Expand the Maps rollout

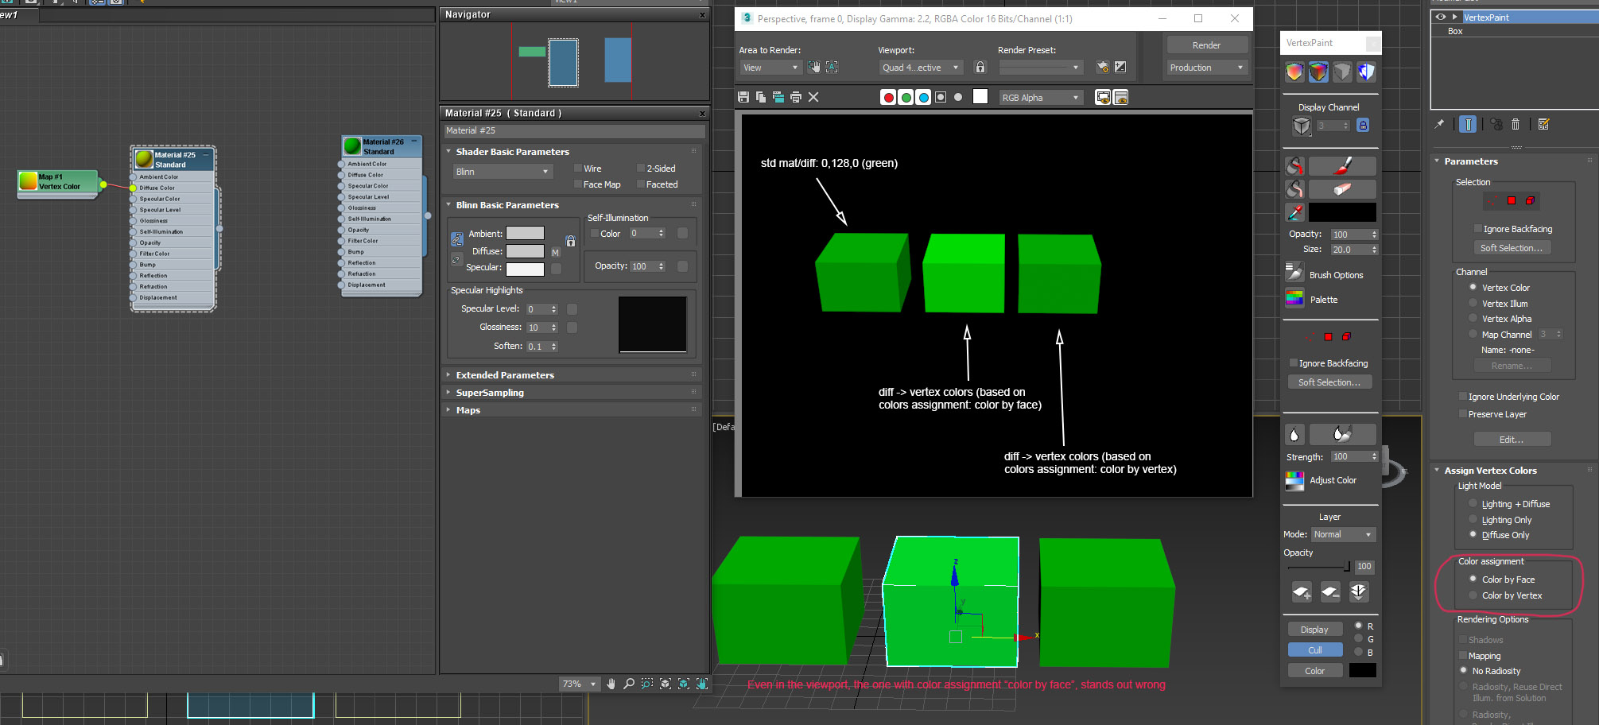click(x=468, y=409)
